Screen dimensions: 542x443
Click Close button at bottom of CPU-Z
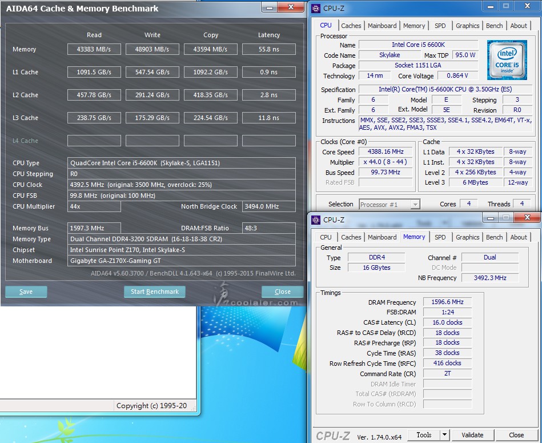516,434
